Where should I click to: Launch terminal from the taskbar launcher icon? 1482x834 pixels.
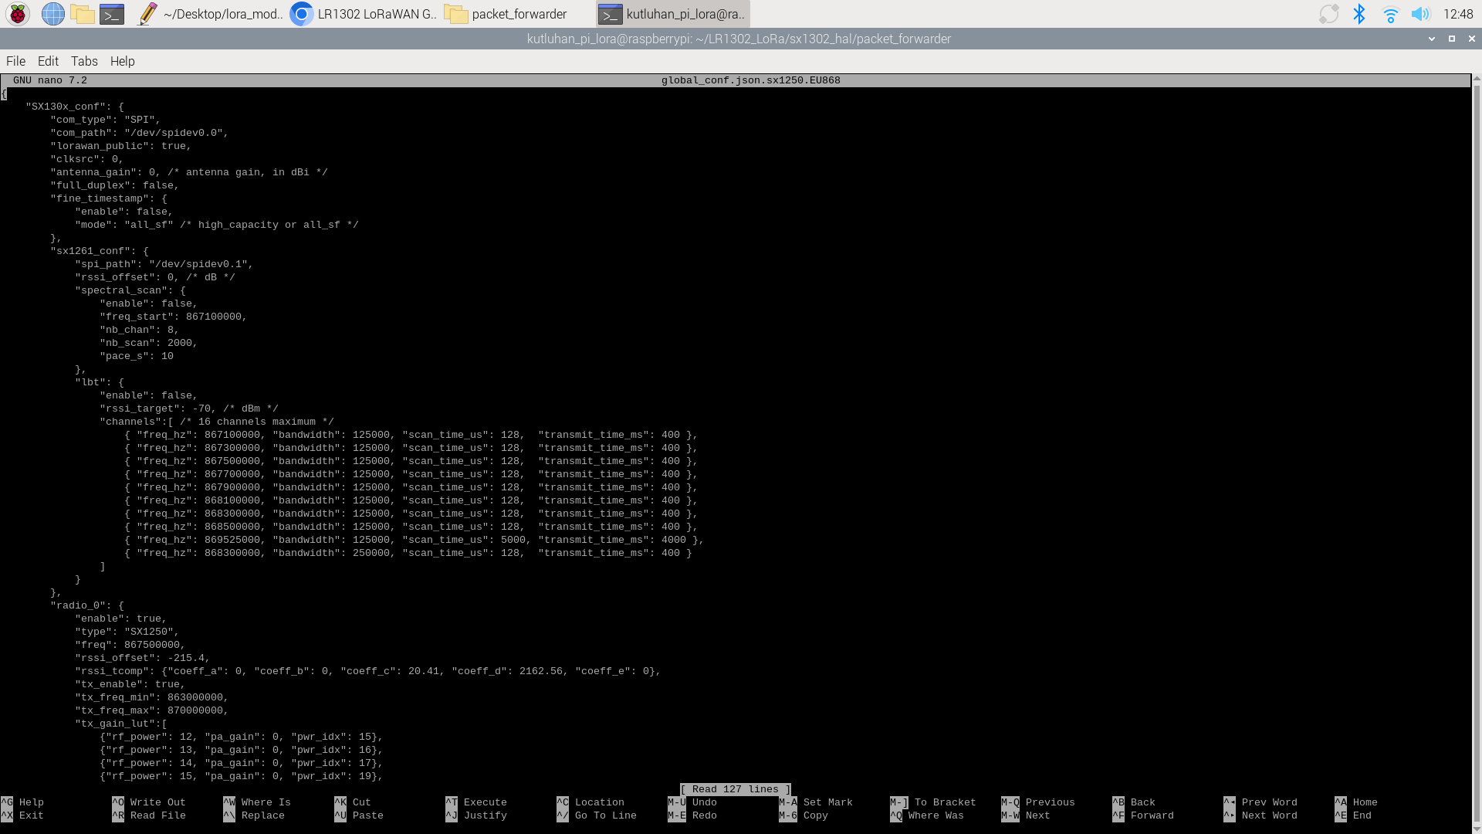click(112, 14)
